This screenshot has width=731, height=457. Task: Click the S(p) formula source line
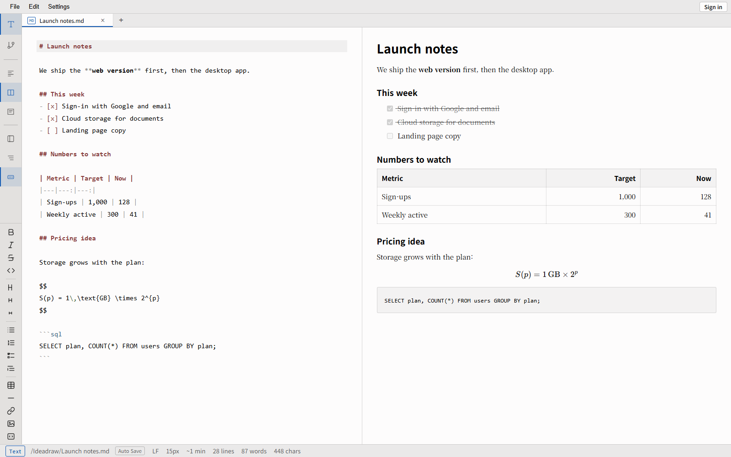pos(99,298)
